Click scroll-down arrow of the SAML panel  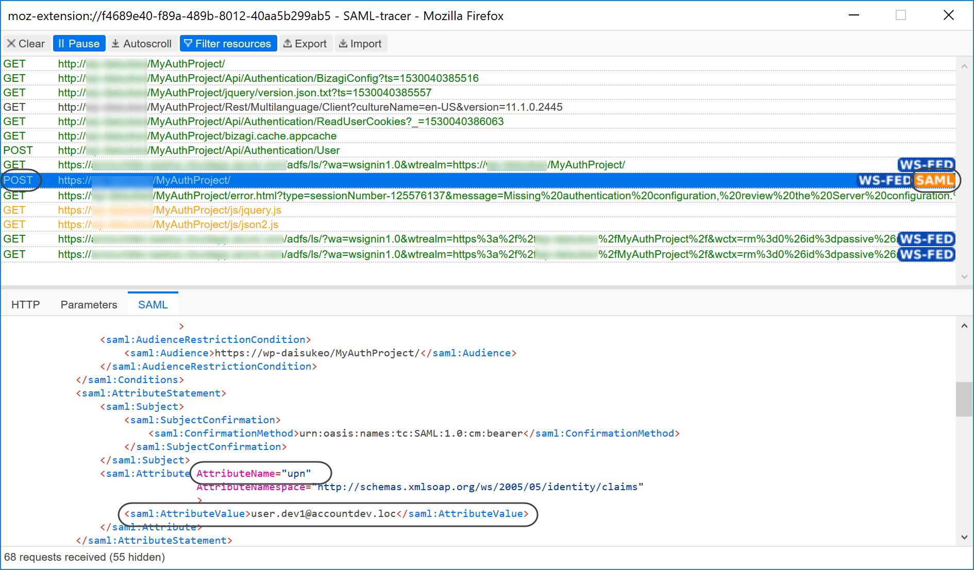click(x=964, y=537)
